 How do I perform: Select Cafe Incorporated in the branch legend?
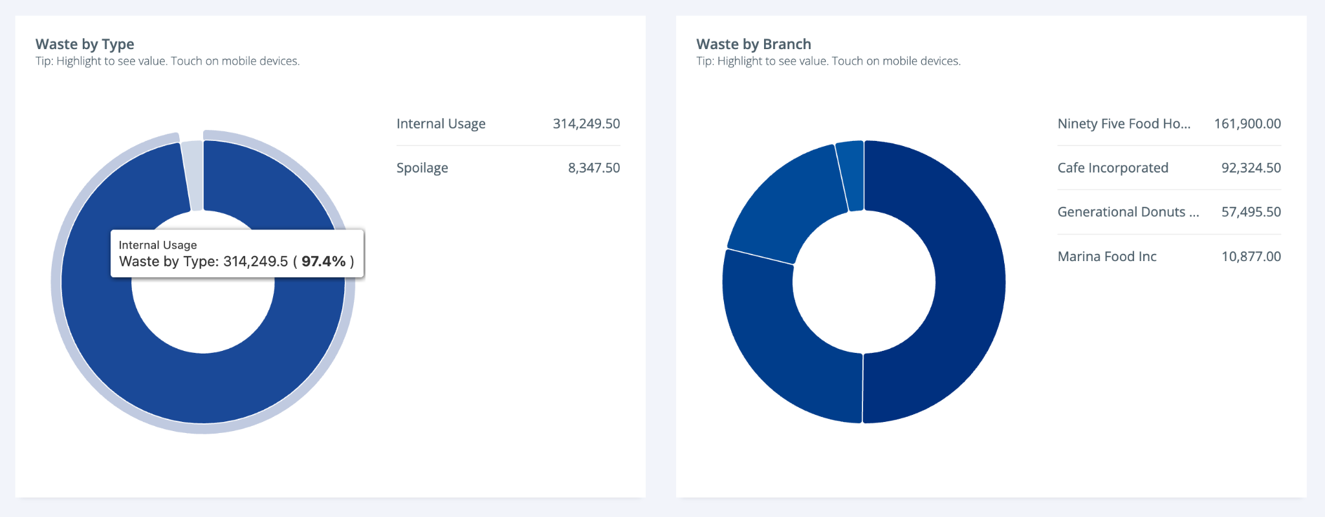(1113, 168)
